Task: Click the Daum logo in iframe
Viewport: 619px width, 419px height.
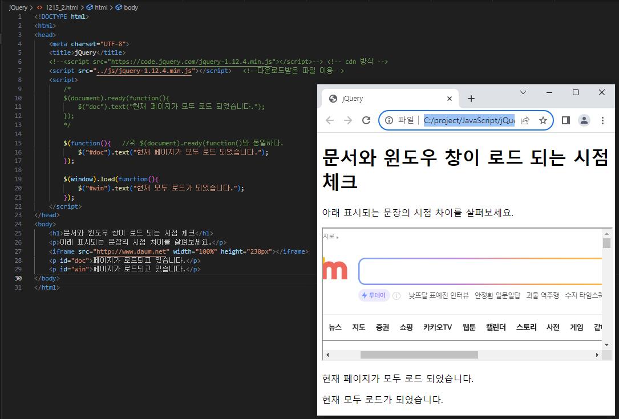Action: [x=335, y=270]
